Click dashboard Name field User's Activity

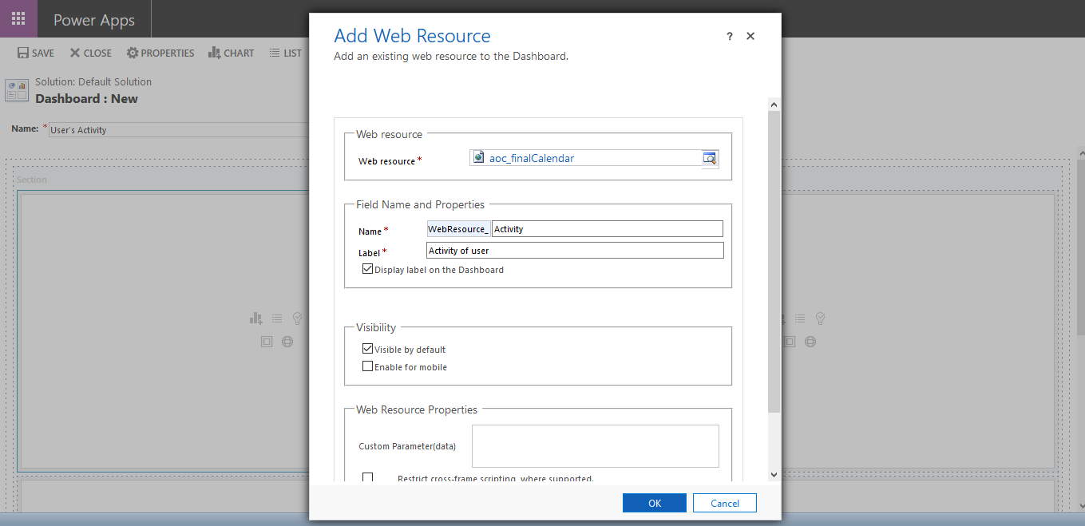180,129
